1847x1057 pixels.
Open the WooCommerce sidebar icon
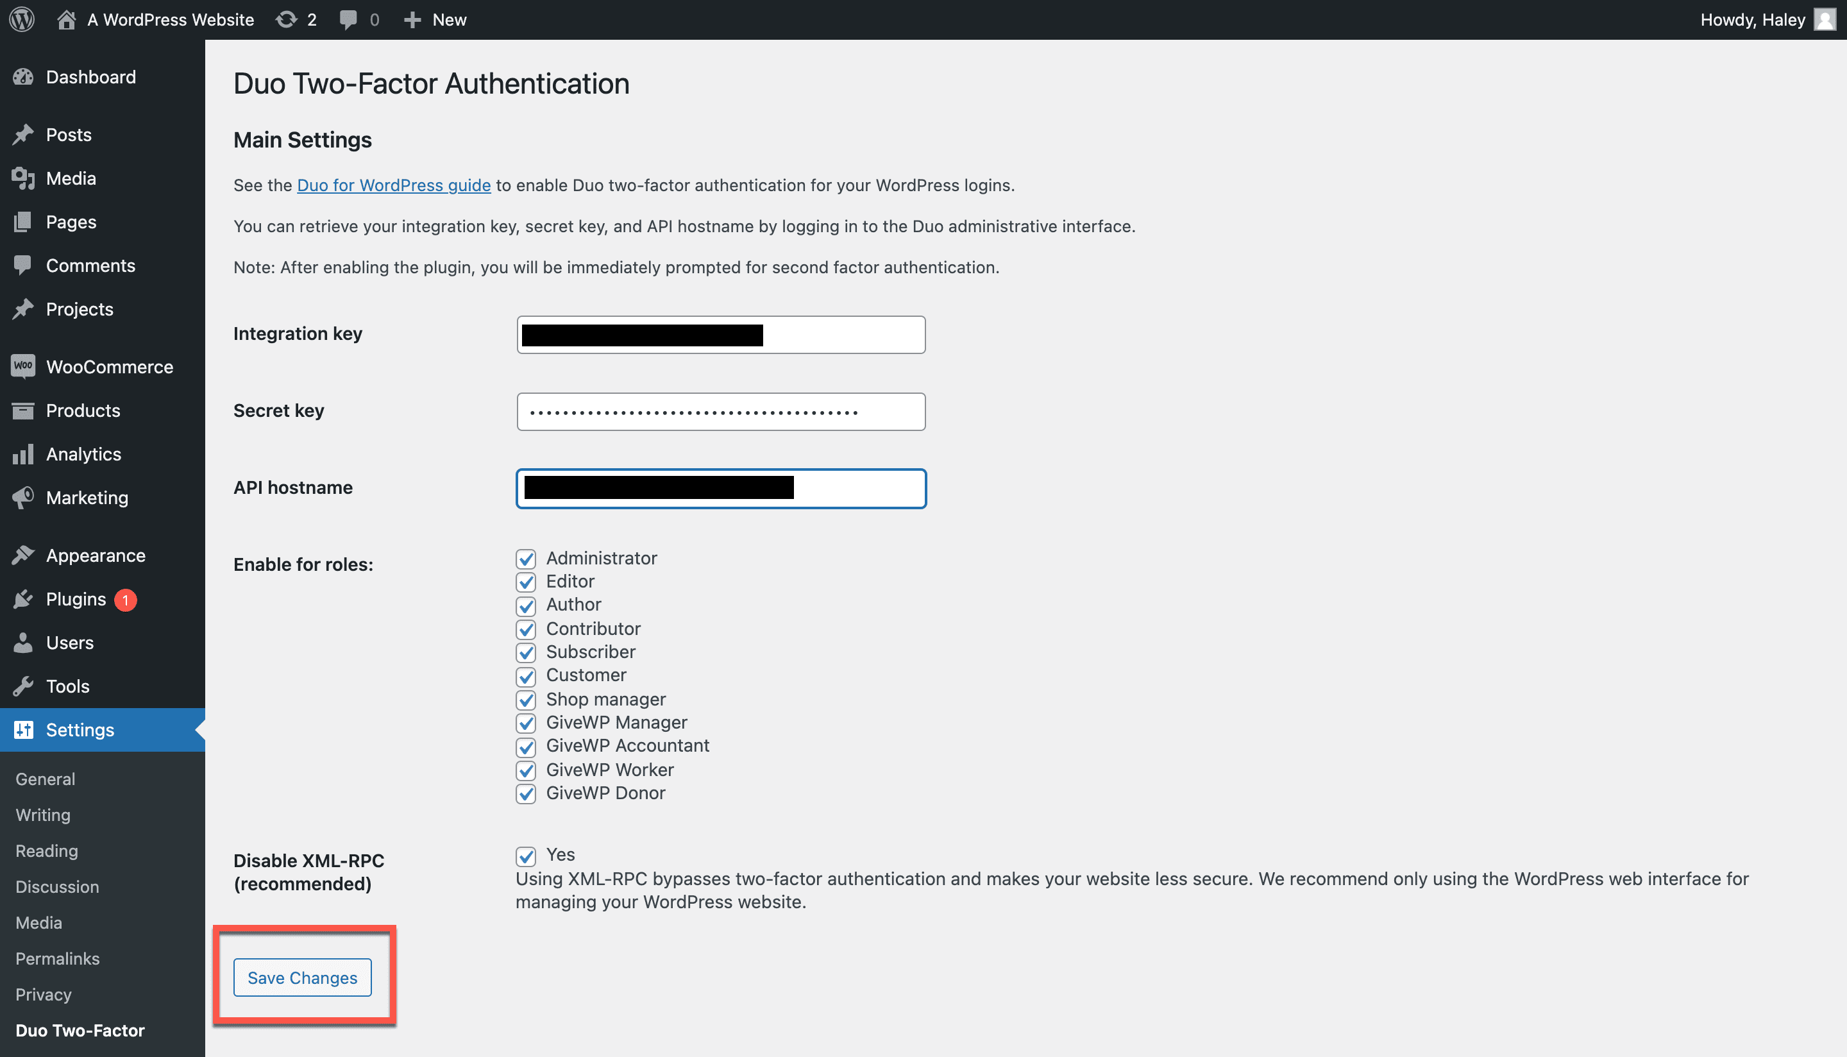[23, 366]
